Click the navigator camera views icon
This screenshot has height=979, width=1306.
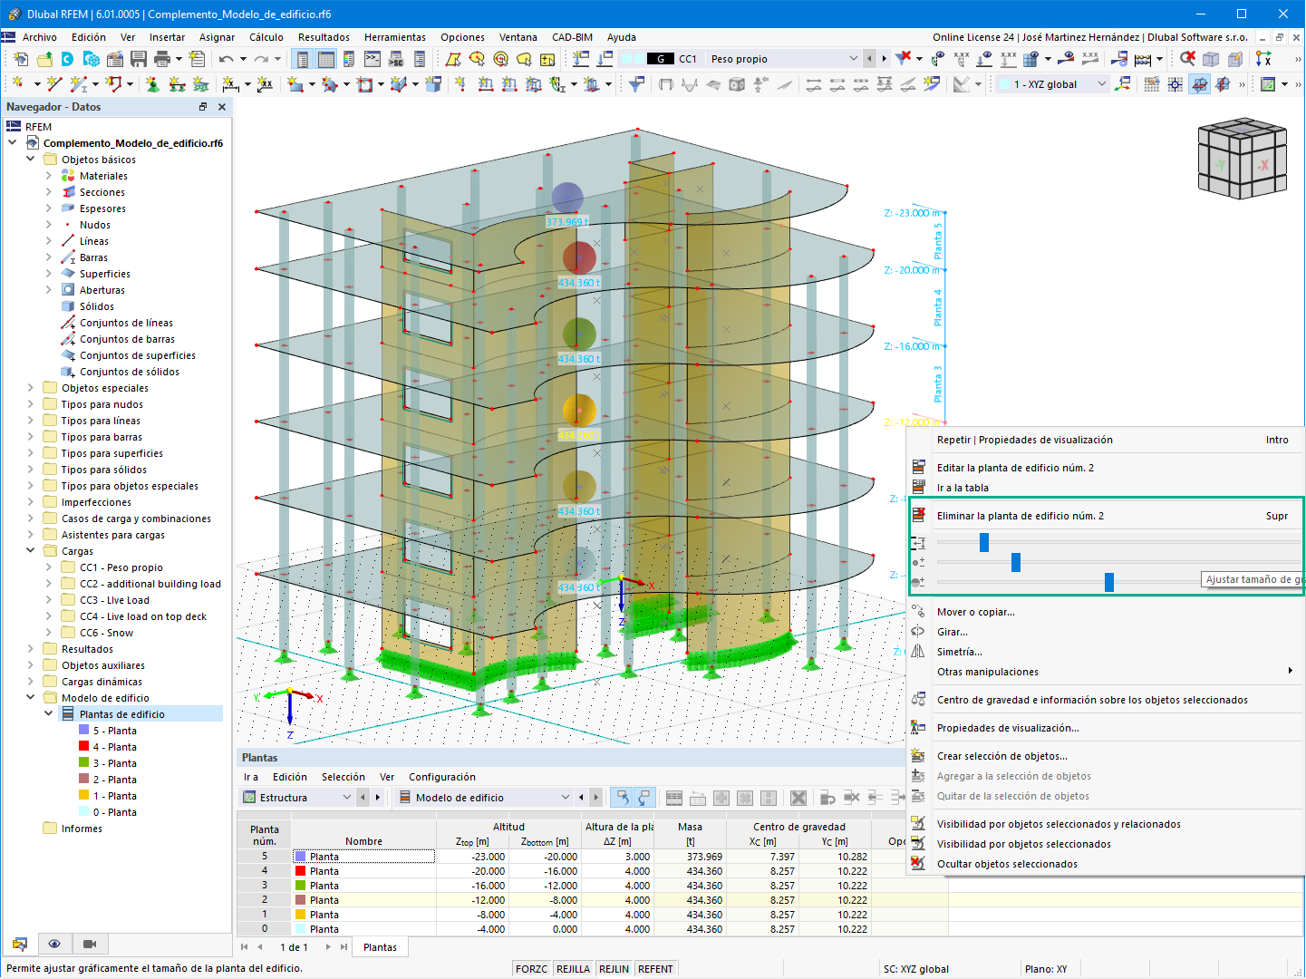[90, 944]
